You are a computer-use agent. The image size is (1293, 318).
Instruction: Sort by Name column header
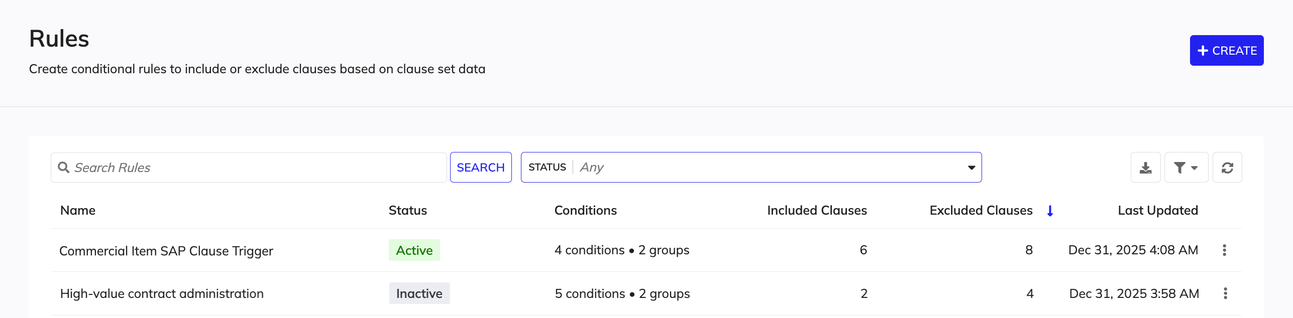[x=78, y=210]
